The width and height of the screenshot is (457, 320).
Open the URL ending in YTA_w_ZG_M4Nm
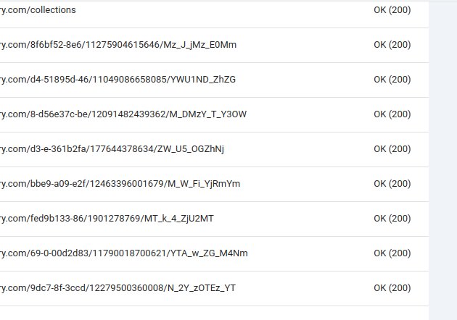124,253
